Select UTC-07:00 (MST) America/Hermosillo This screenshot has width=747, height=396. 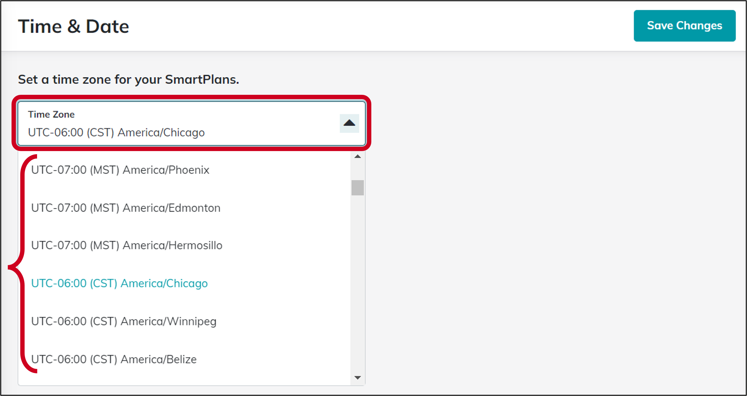[x=127, y=245]
